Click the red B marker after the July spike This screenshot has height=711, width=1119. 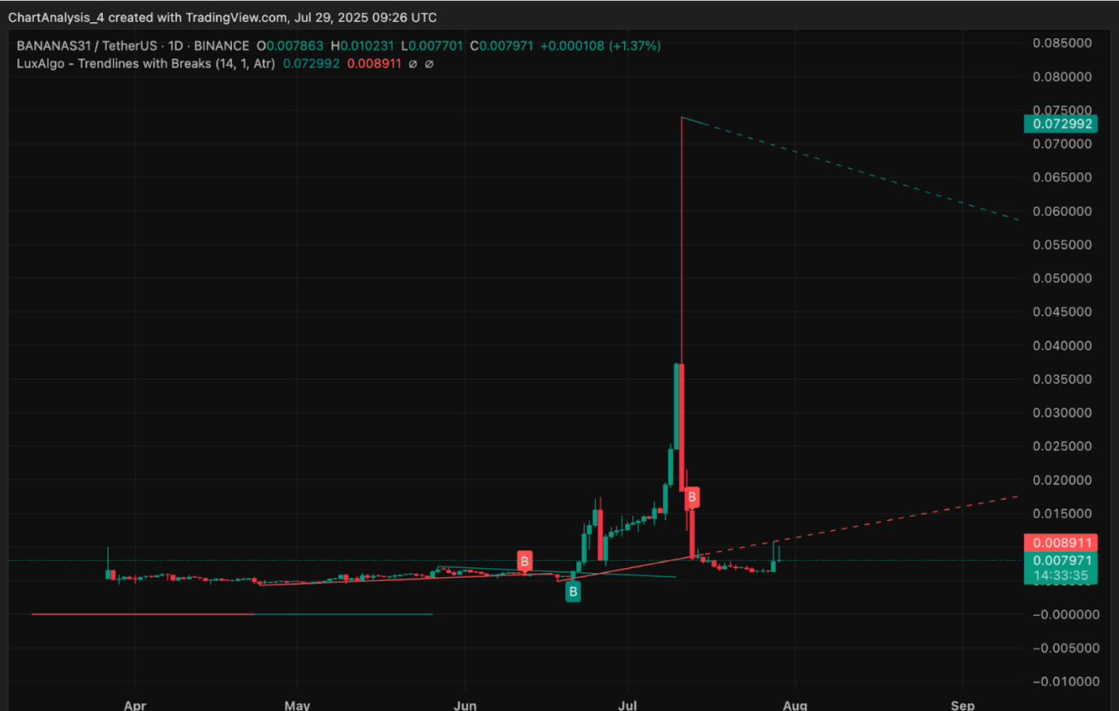pos(691,498)
